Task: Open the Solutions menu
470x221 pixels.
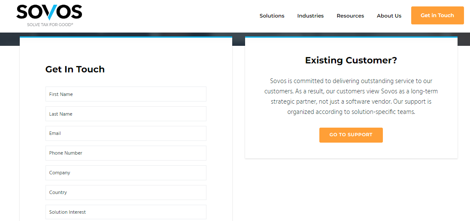Action: click(272, 16)
